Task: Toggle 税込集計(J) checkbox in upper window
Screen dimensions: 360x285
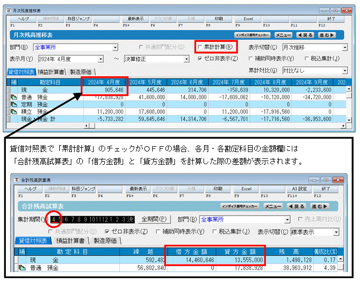Action: pos(307,59)
